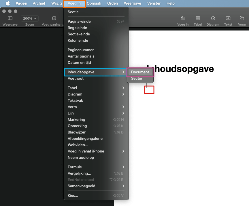Select Sectie at the top of the menu
249x206 pixels.
96,12
